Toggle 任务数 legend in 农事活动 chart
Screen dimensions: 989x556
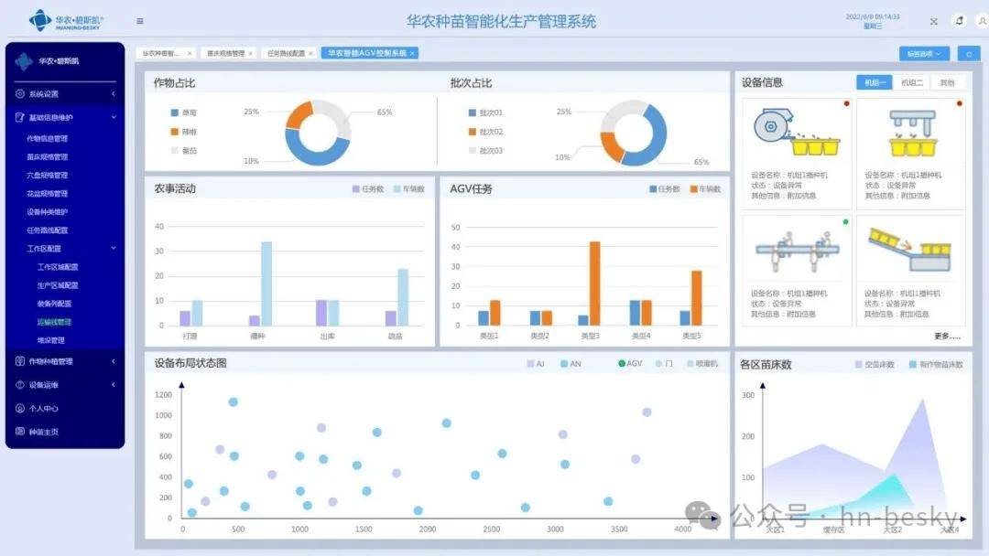point(368,189)
